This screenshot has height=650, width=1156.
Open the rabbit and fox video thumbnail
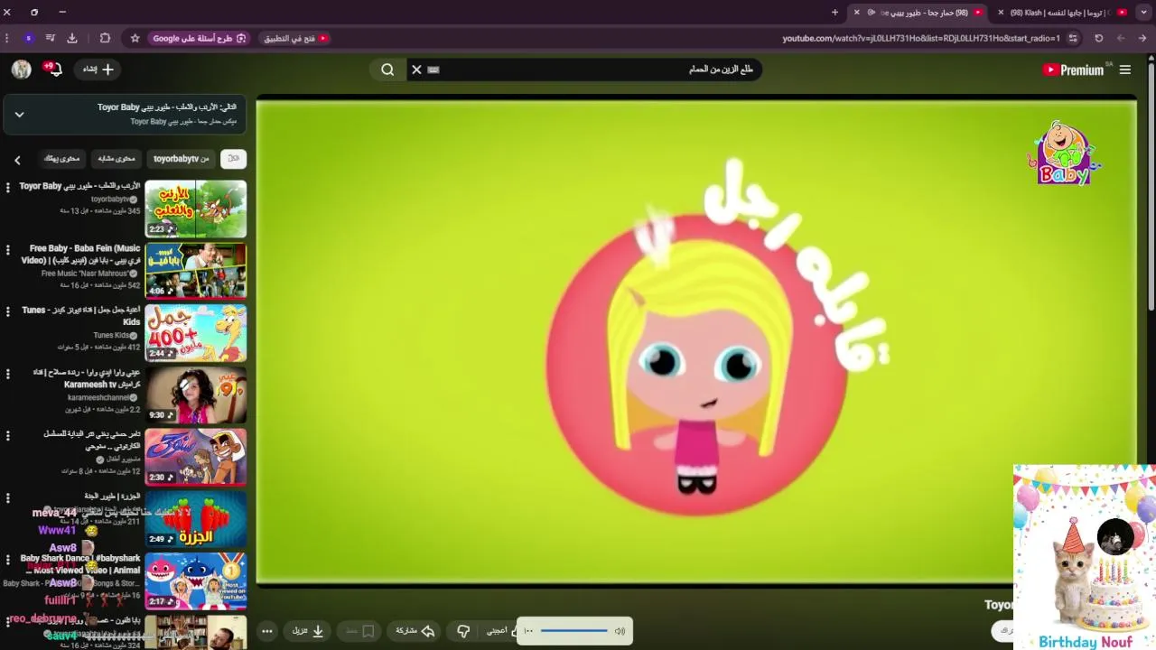(195, 209)
